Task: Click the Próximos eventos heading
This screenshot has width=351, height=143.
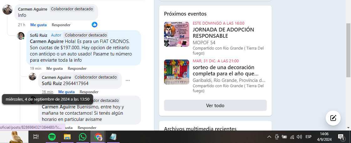Action: click(185, 14)
